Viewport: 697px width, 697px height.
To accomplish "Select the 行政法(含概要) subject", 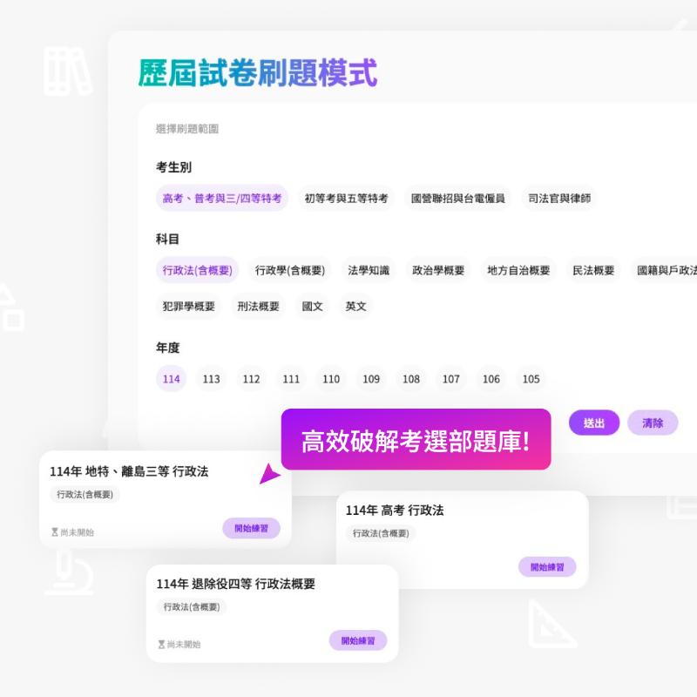I will (x=198, y=271).
